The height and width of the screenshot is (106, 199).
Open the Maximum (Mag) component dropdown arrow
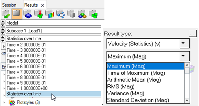coord(183,56)
